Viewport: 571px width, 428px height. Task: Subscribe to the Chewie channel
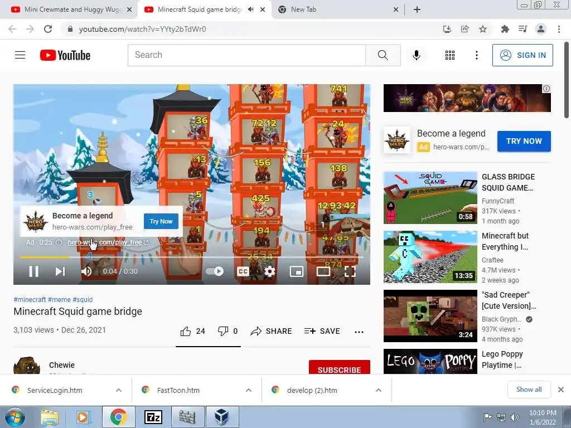pos(340,368)
